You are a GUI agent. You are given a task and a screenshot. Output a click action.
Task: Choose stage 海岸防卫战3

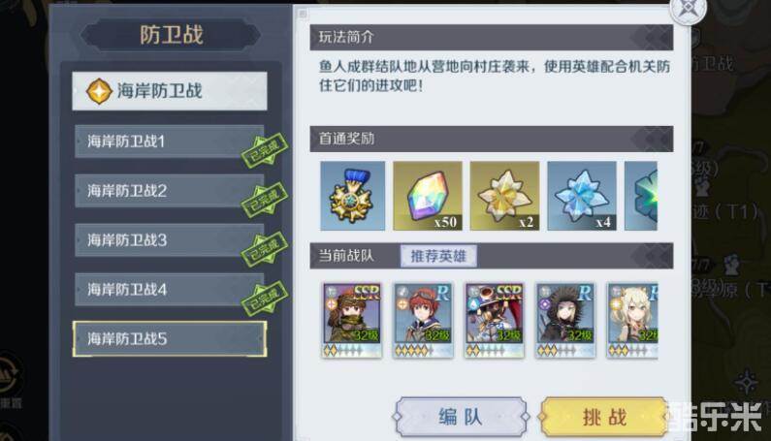point(170,240)
